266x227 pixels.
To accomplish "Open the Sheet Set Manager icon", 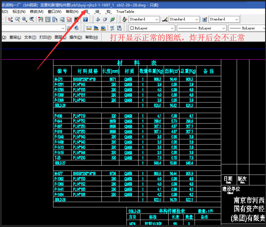I will tap(62, 19).
